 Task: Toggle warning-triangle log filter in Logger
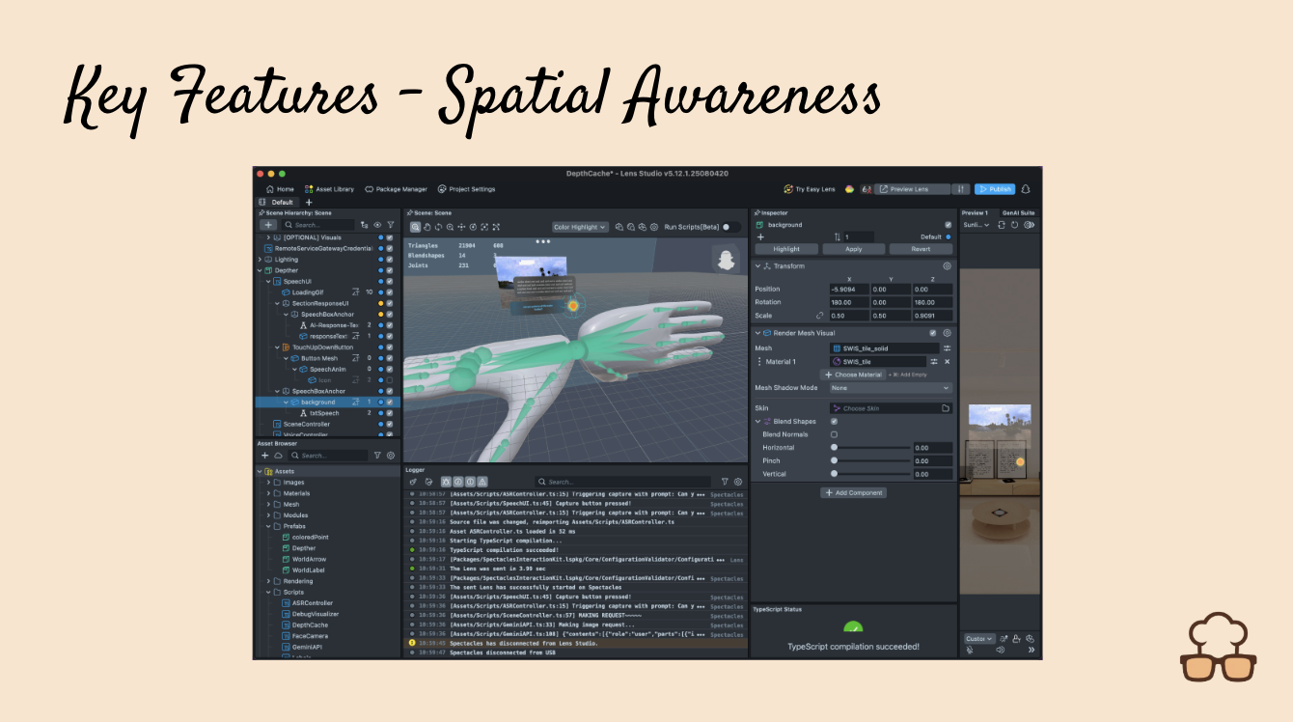tap(482, 481)
